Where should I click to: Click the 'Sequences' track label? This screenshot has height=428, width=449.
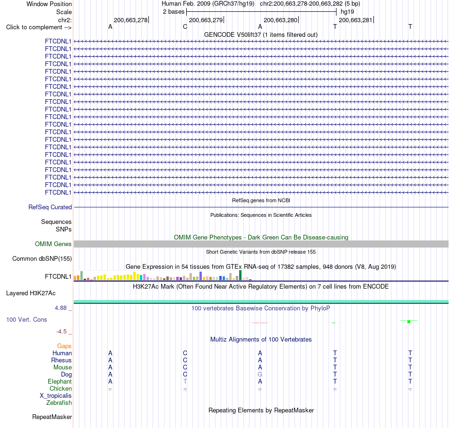point(56,222)
